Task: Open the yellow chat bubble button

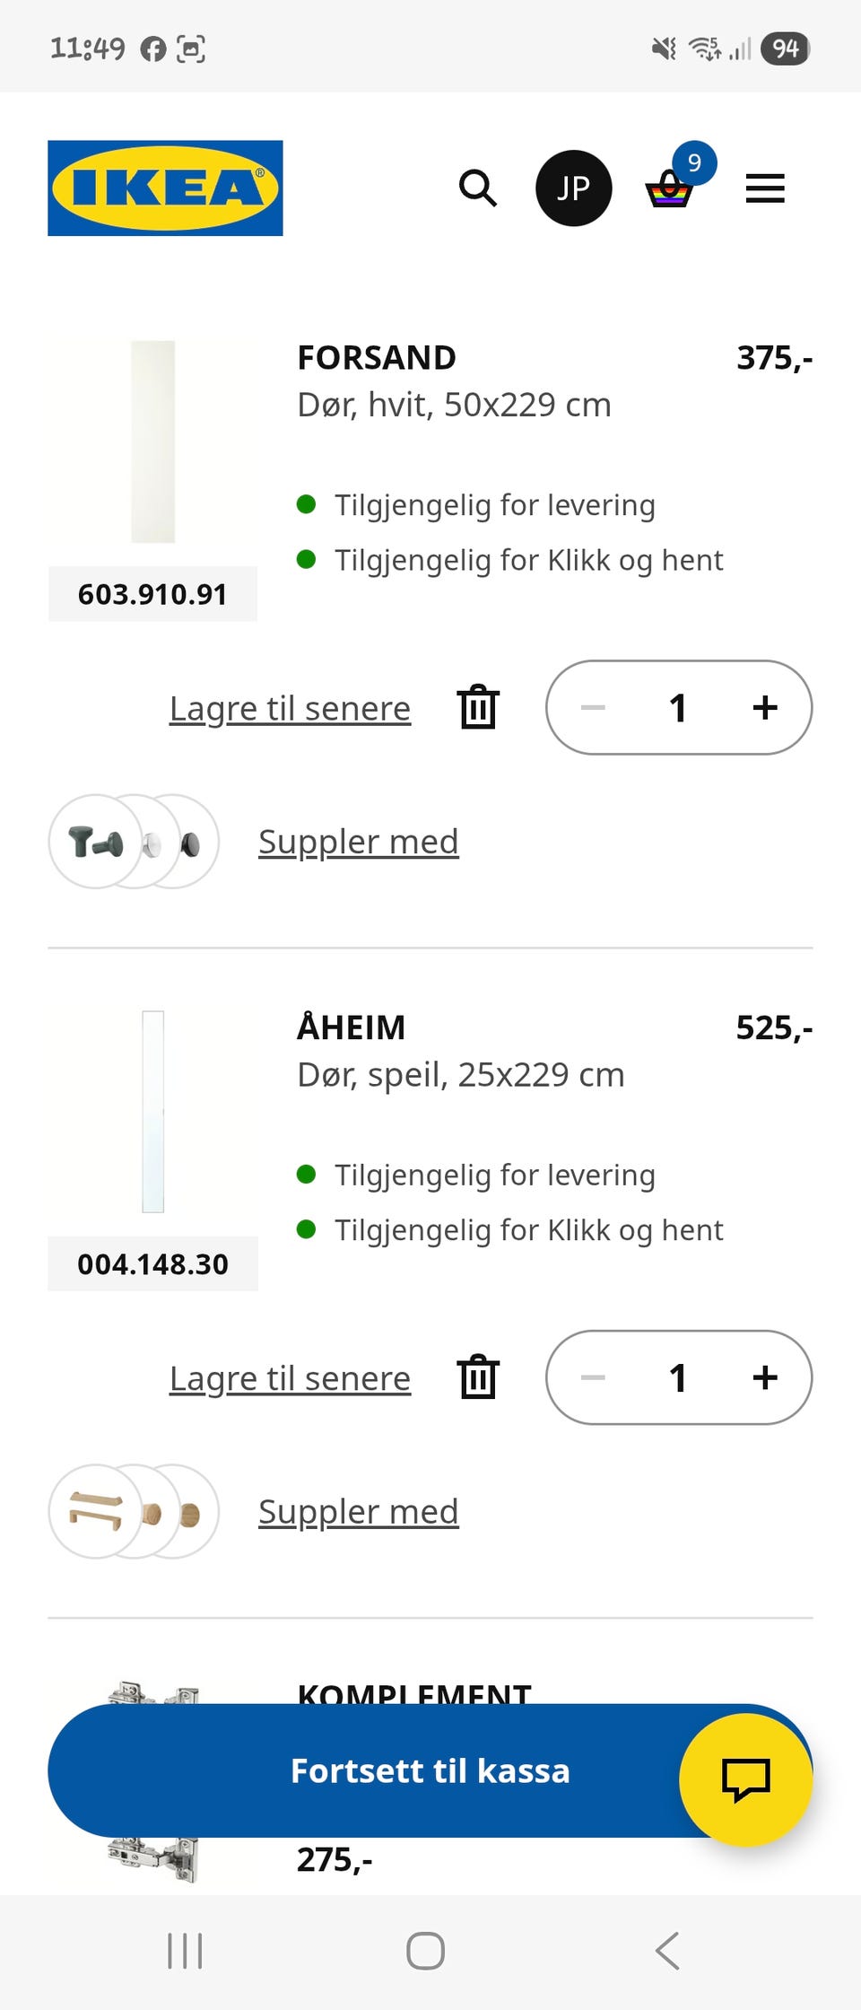Action: point(745,1778)
